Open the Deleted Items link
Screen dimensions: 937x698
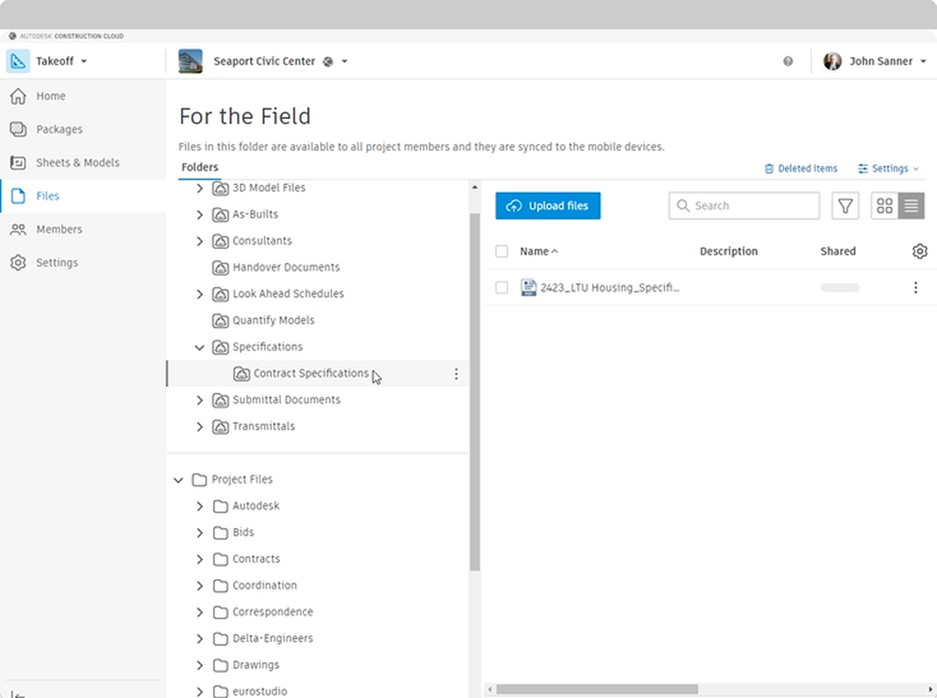[x=801, y=168]
